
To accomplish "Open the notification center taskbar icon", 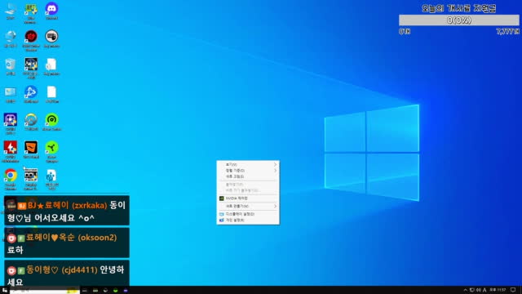I will point(513,290).
